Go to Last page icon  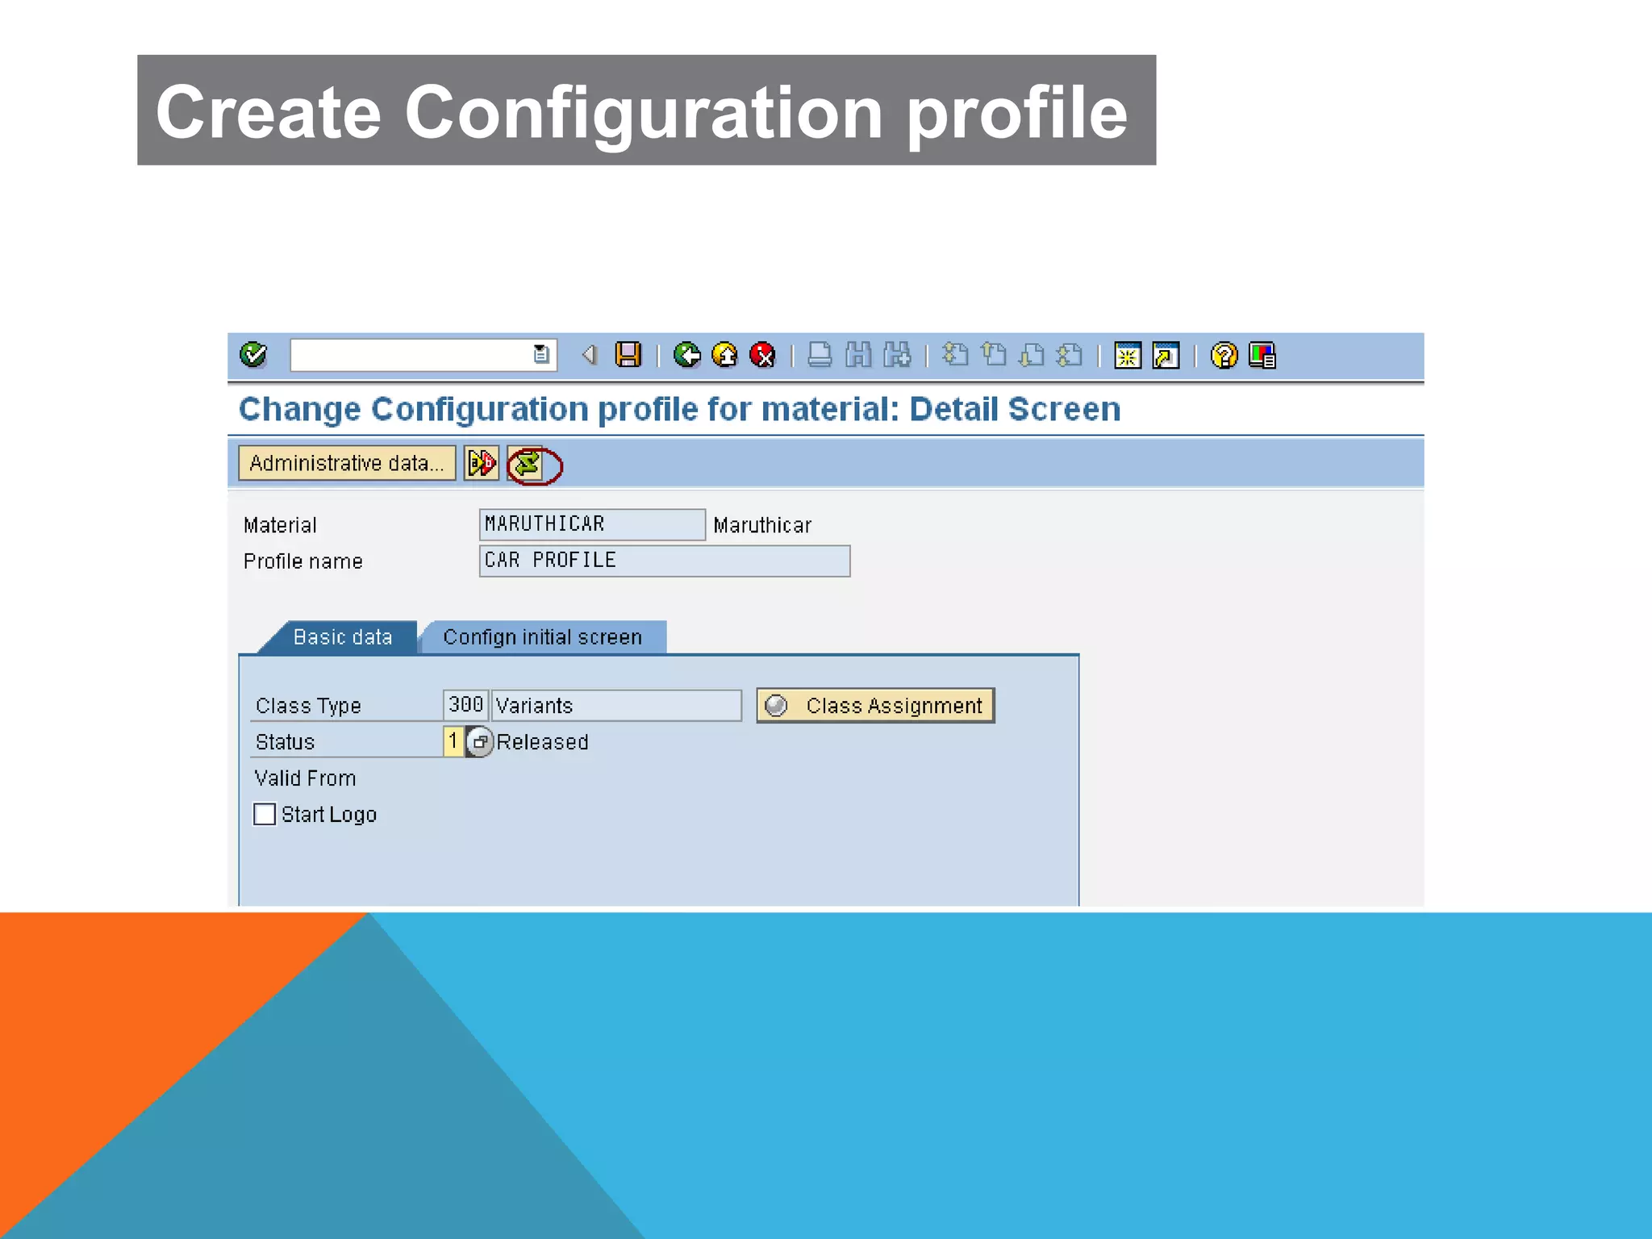tap(1070, 355)
